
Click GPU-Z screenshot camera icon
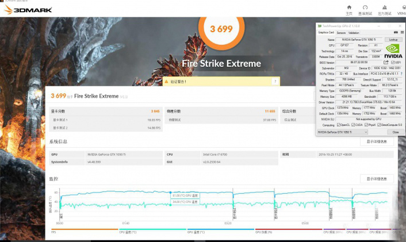[396, 32]
